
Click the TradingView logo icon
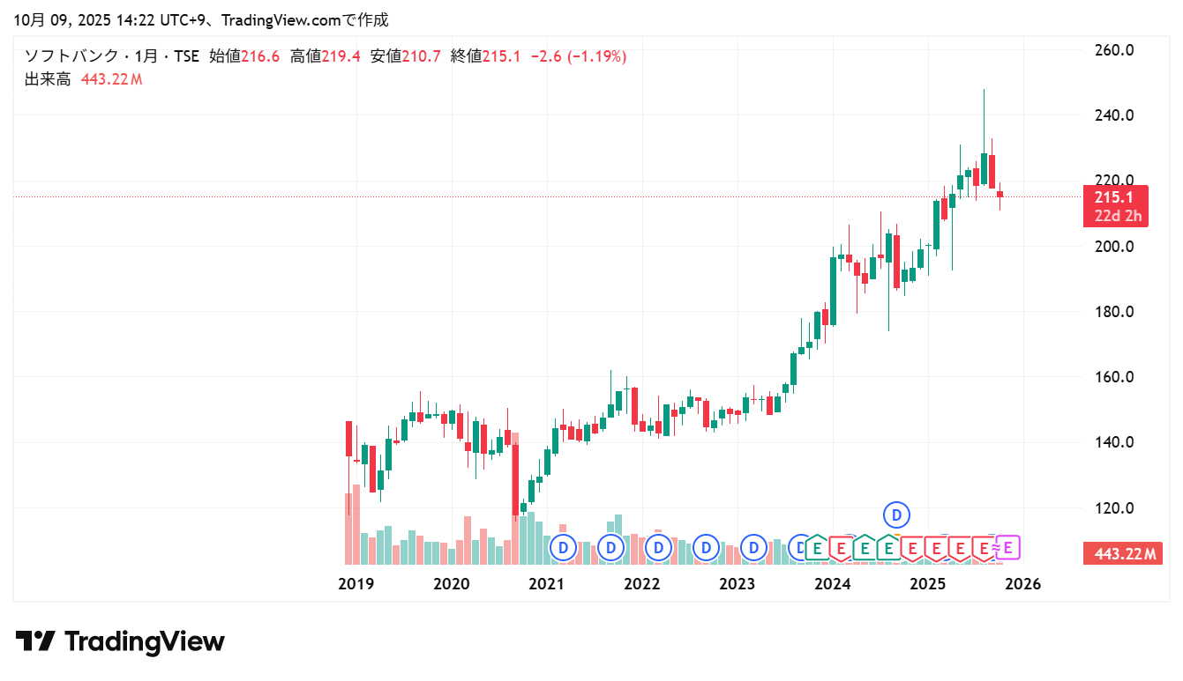(35, 641)
